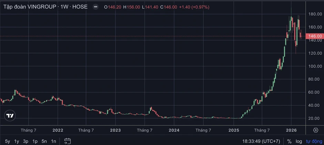Toggle log scale mode
Viewport: 324px width, 145px height.
[298, 141]
